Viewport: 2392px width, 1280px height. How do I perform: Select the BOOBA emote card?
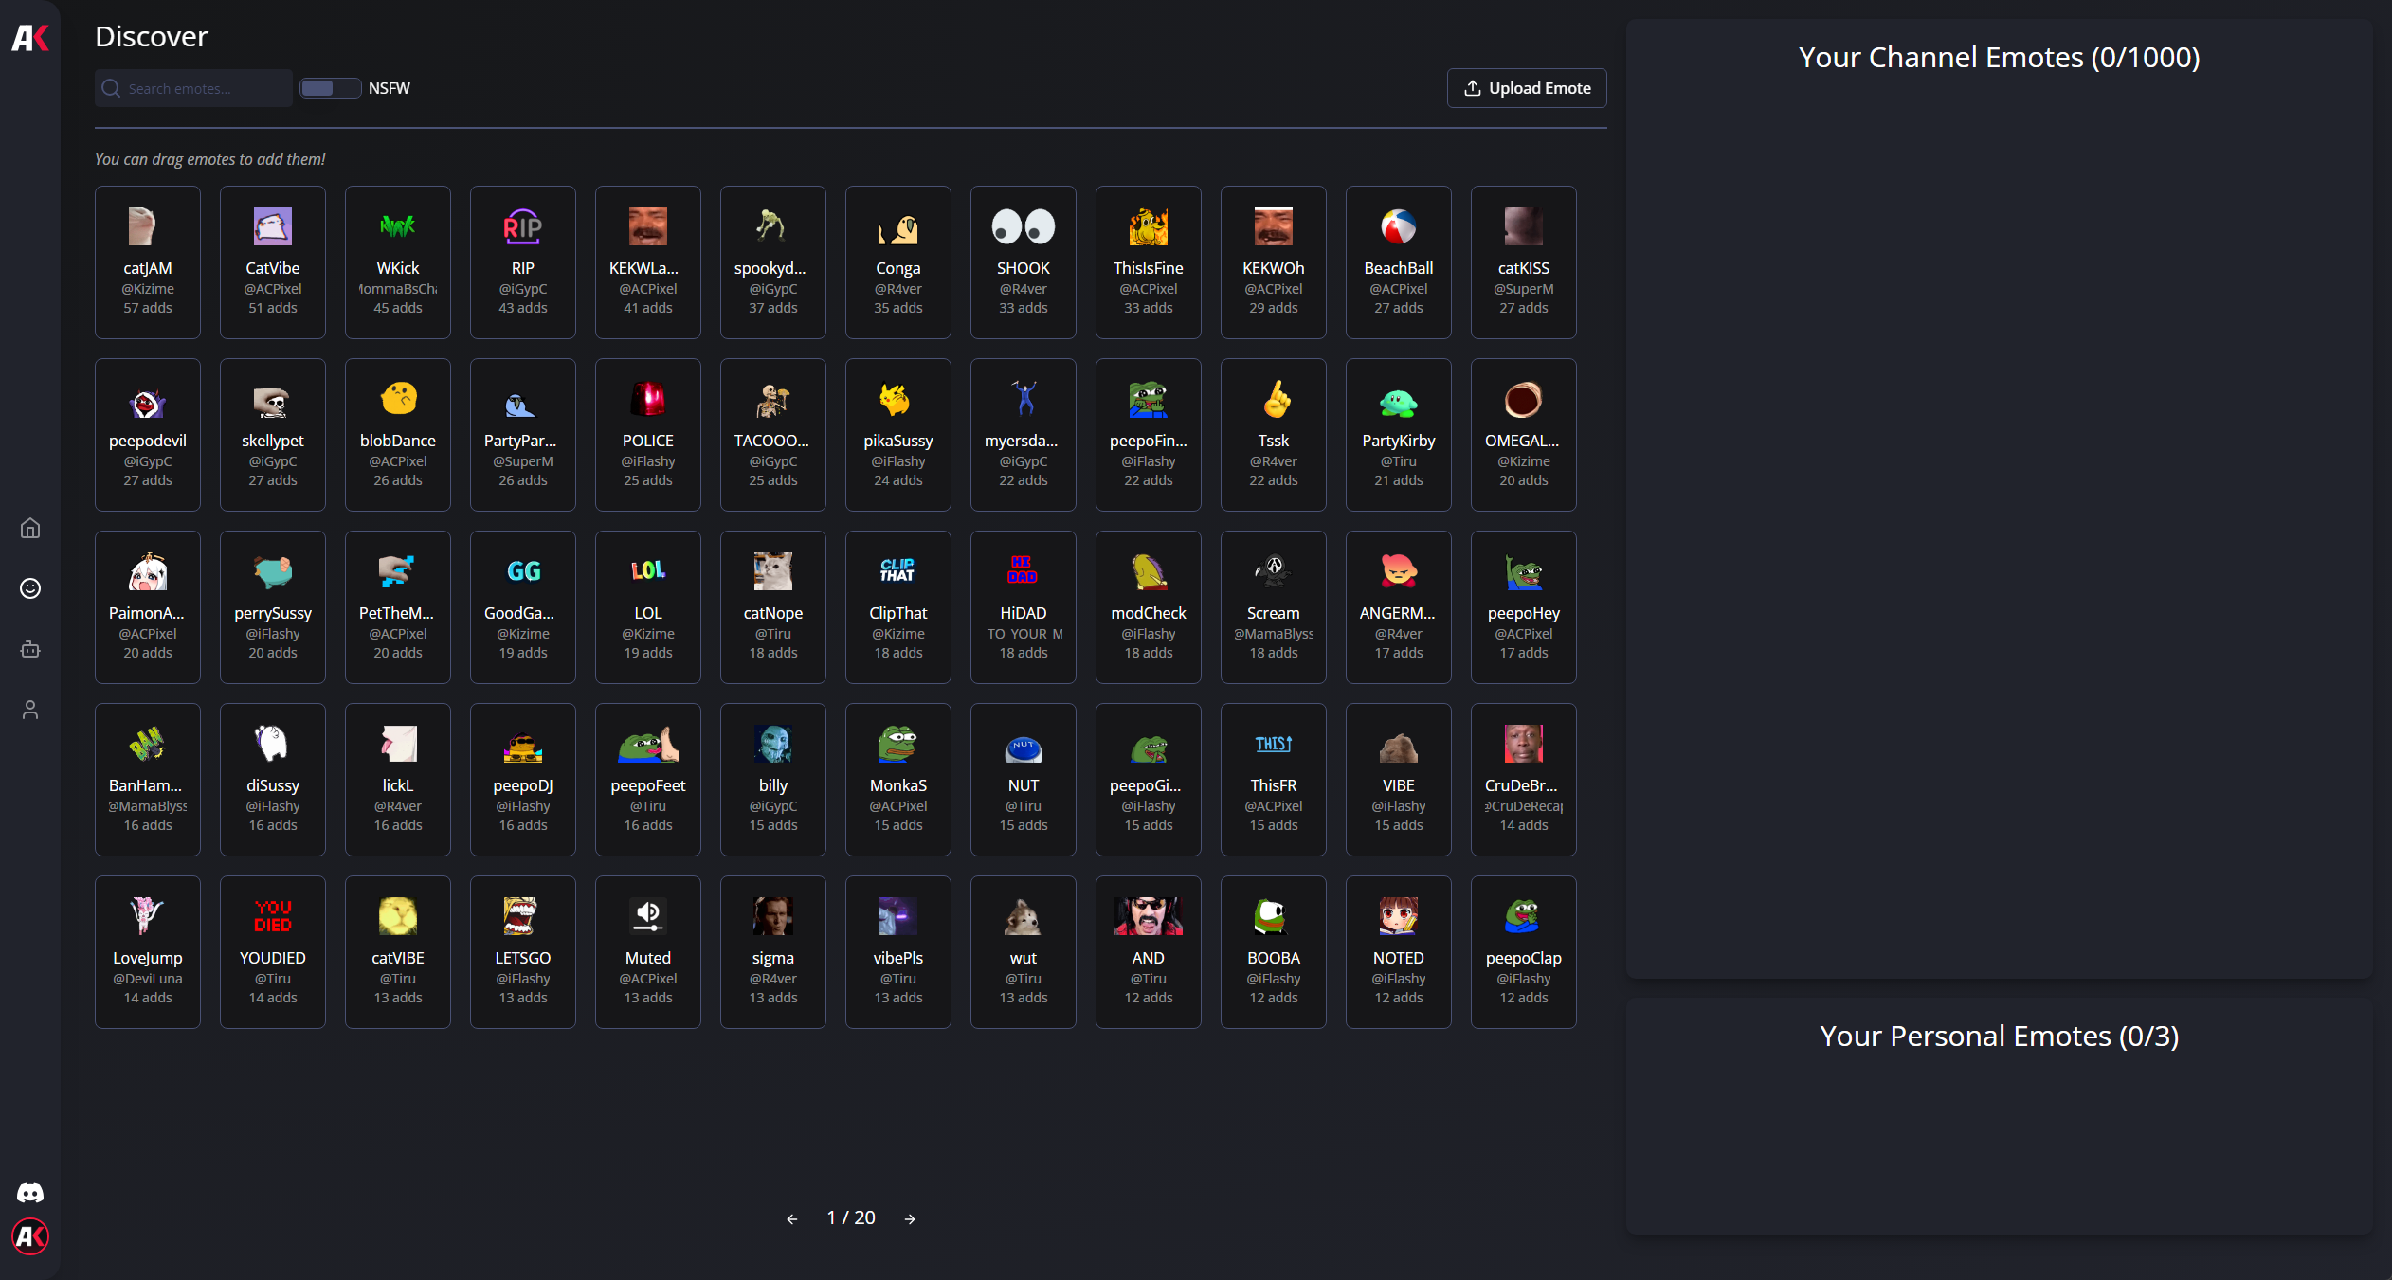click(x=1274, y=952)
